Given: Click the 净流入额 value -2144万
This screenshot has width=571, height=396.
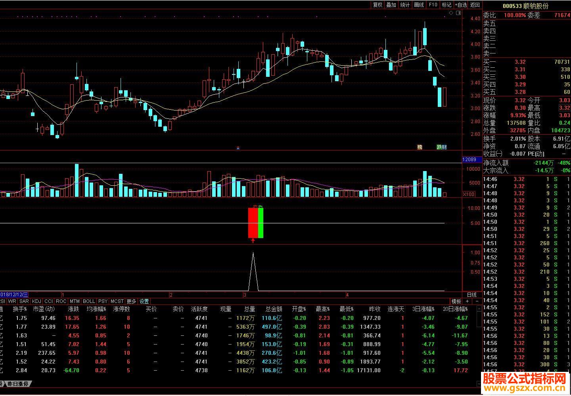Looking at the screenshot, I should click(x=543, y=163).
